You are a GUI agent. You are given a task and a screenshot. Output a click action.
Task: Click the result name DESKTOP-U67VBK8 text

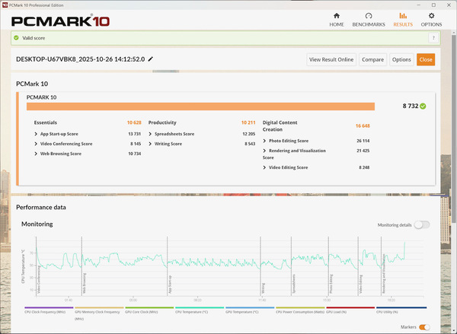tap(81, 59)
